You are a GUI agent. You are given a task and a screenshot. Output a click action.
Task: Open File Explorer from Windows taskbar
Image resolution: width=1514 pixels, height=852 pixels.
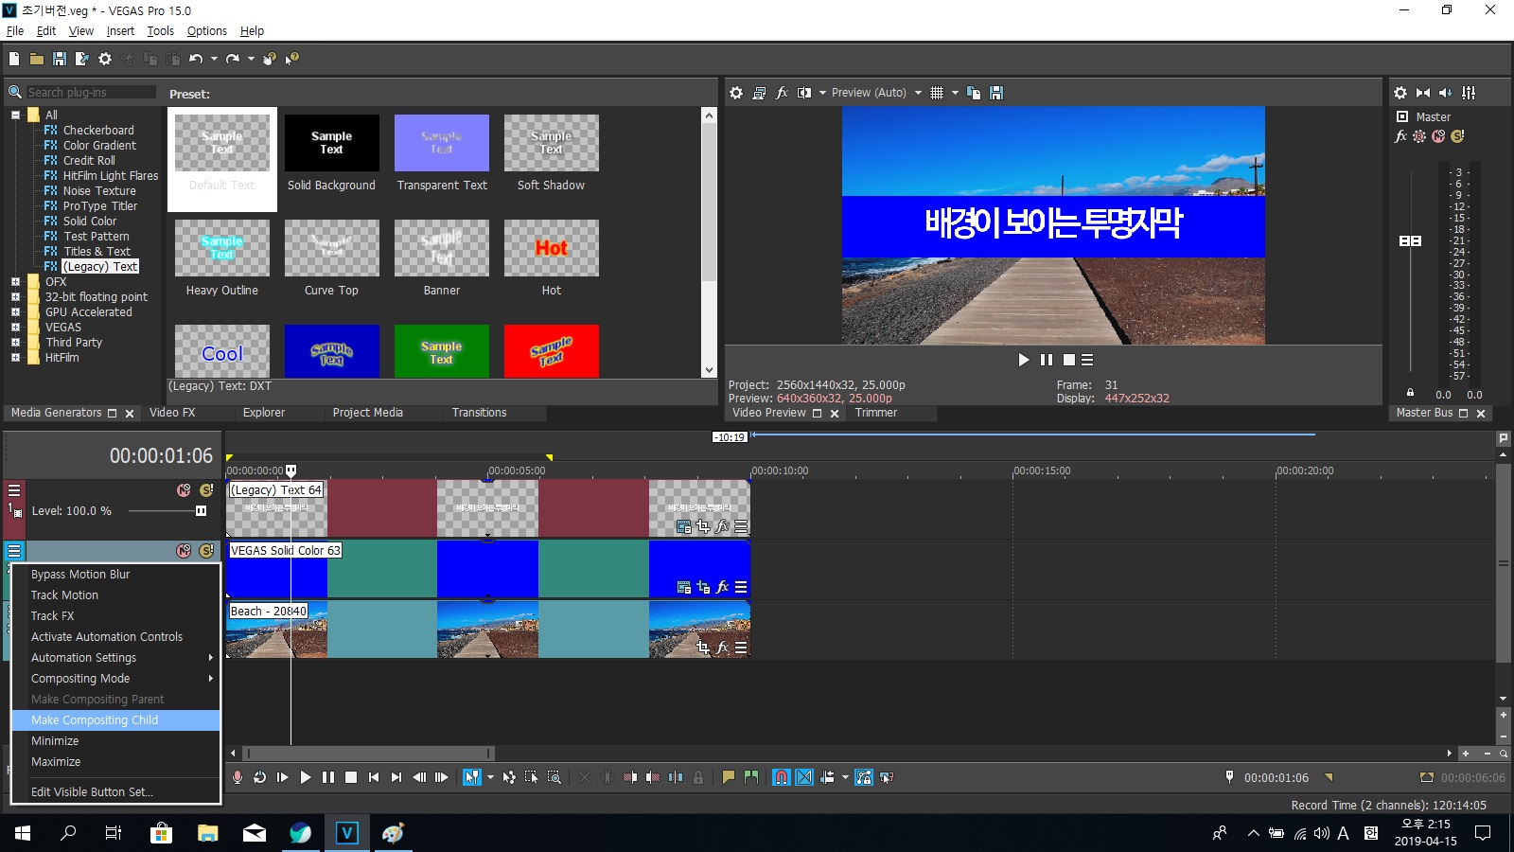207,833
